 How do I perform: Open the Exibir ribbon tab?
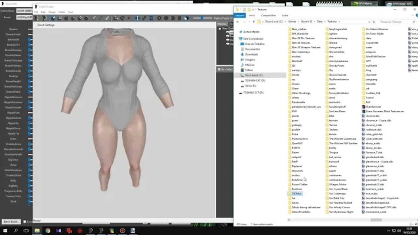click(x=285, y=15)
